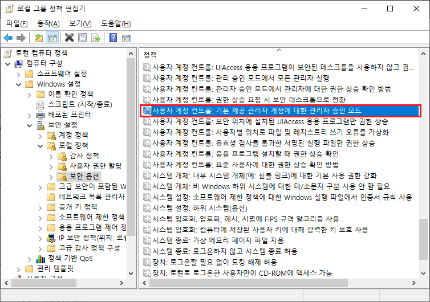This screenshot has width=430, height=302.
Task: Click the 배포된 프린터 printer icon
Action: (x=40, y=115)
